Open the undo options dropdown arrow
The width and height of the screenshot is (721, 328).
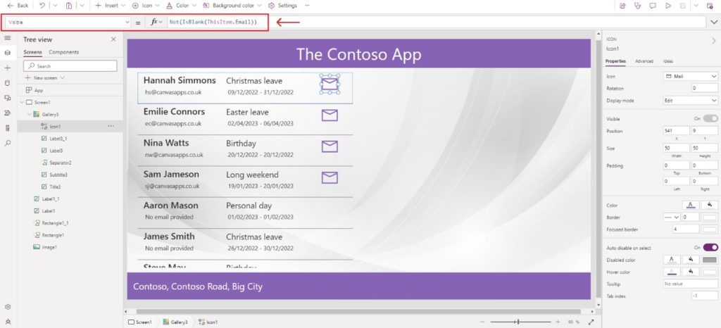55,6
